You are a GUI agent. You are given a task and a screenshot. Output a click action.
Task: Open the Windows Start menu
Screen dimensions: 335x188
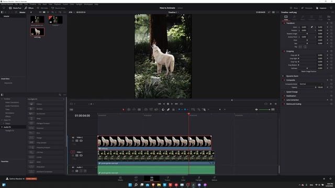click(x=130, y=185)
